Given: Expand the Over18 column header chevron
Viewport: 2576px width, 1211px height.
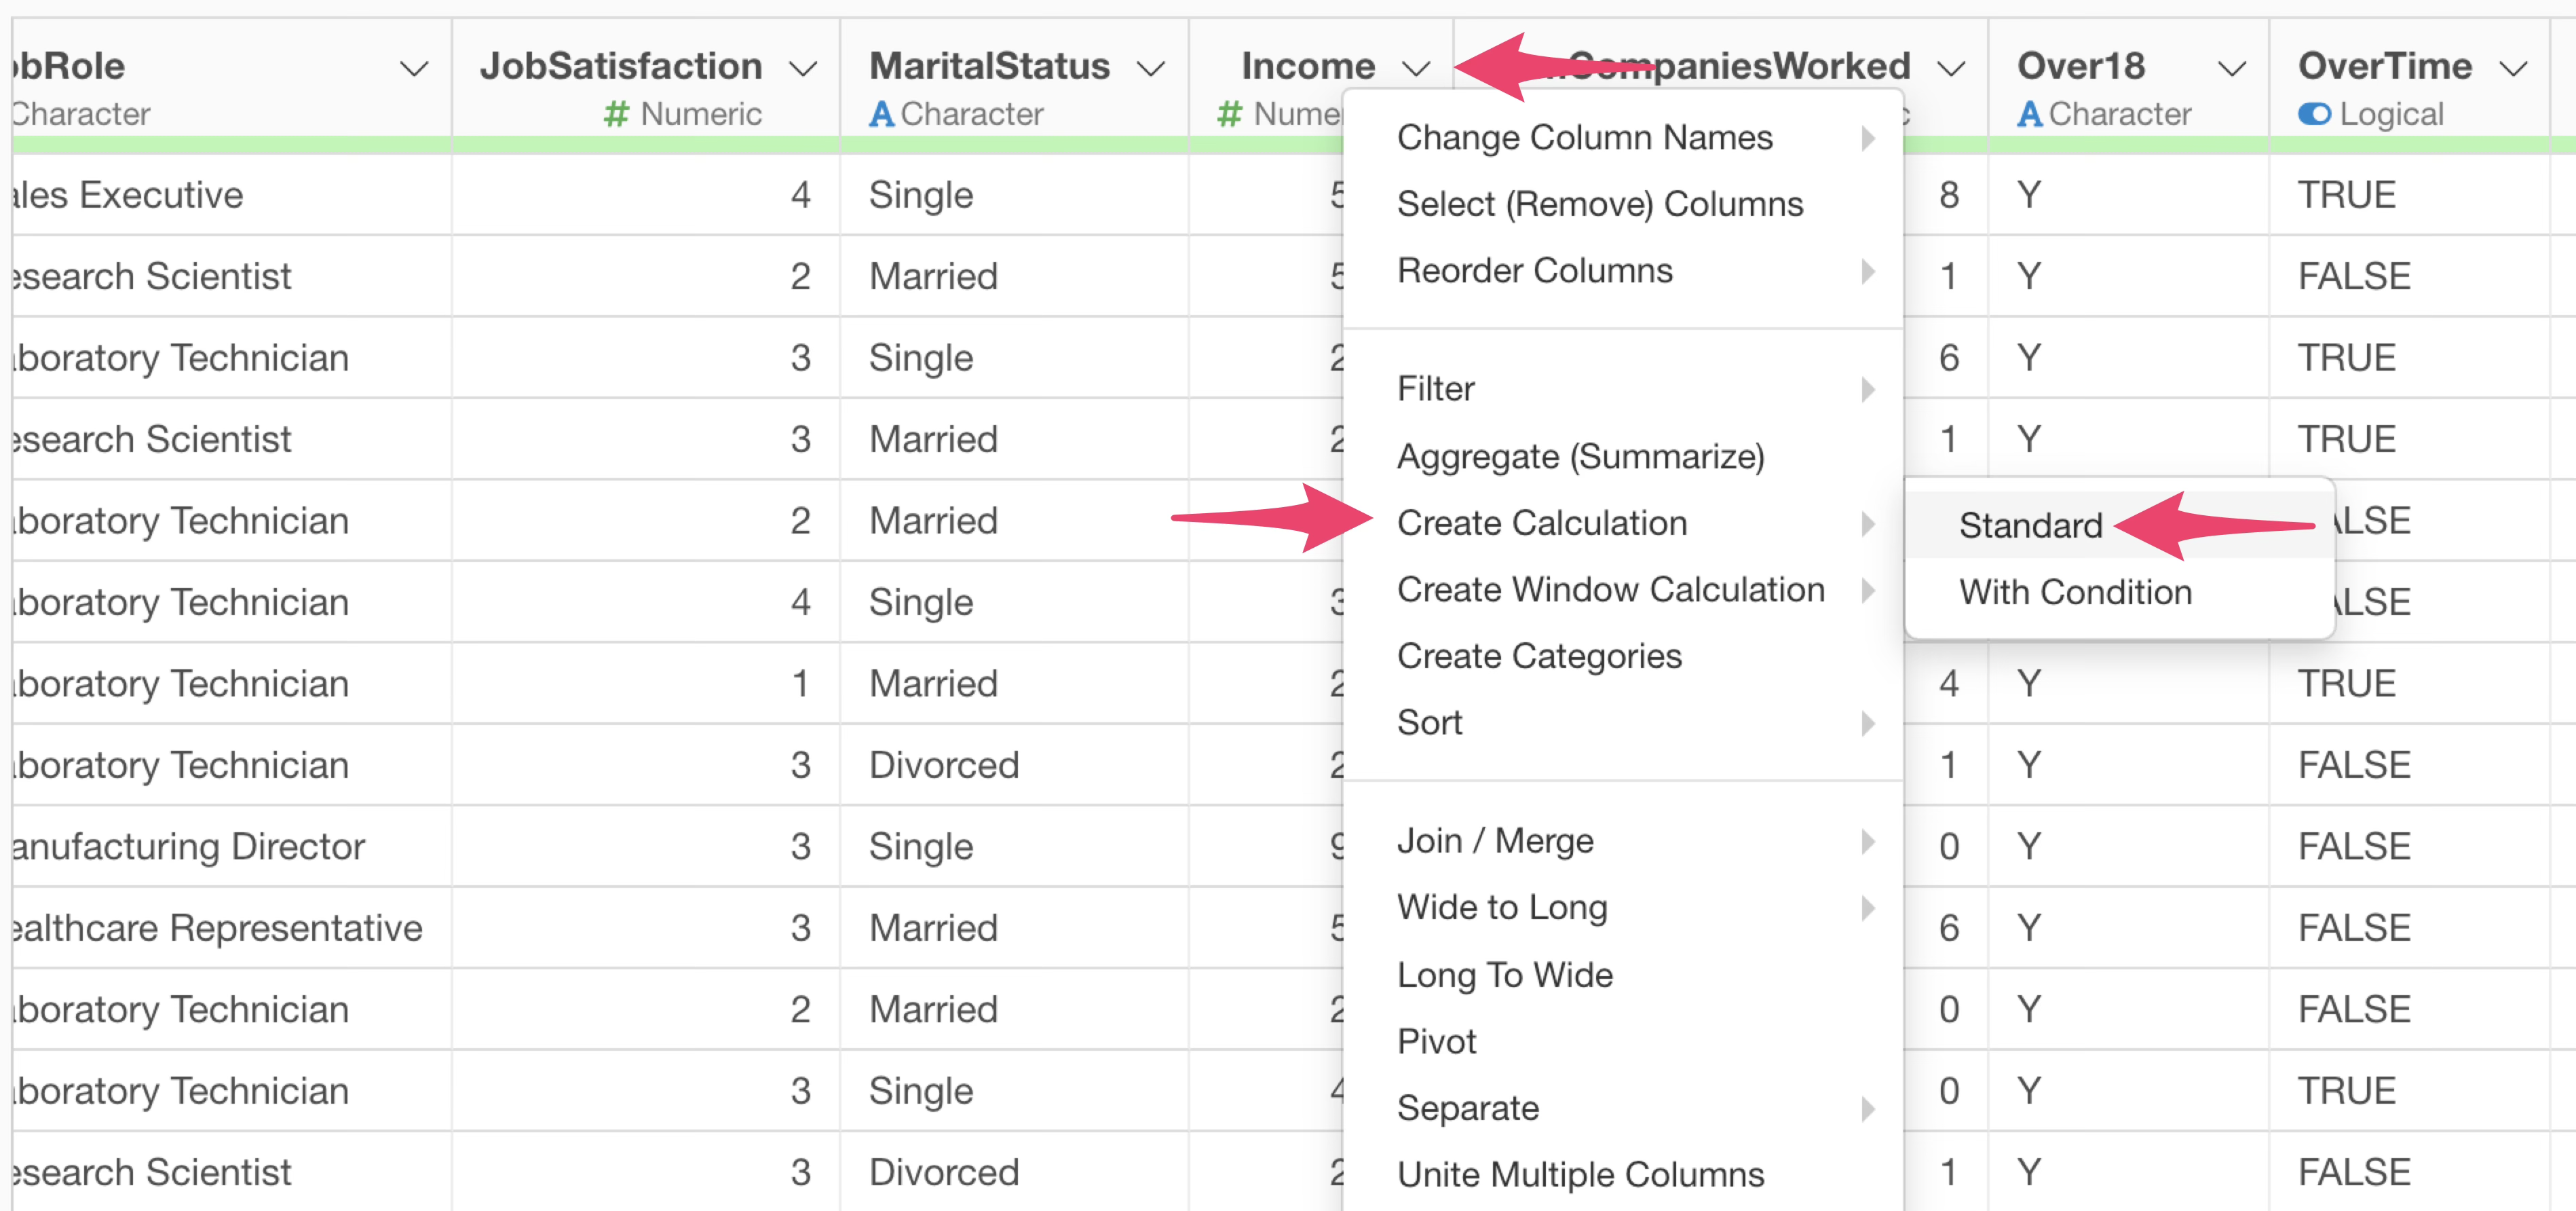Looking at the screenshot, I should point(2232,68).
